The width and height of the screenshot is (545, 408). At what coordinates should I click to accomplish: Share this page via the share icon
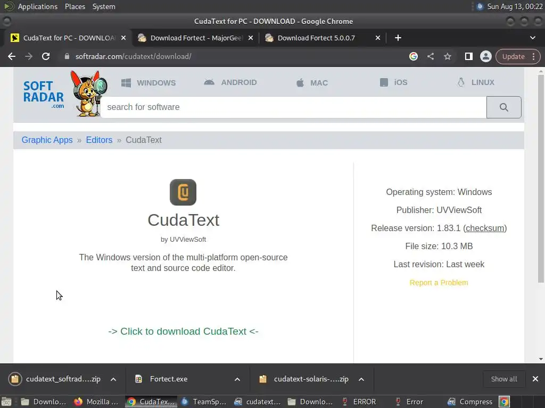(x=431, y=56)
